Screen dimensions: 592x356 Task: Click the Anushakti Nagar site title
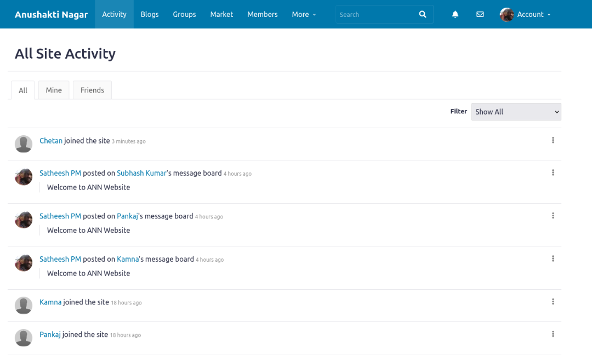[x=51, y=14]
